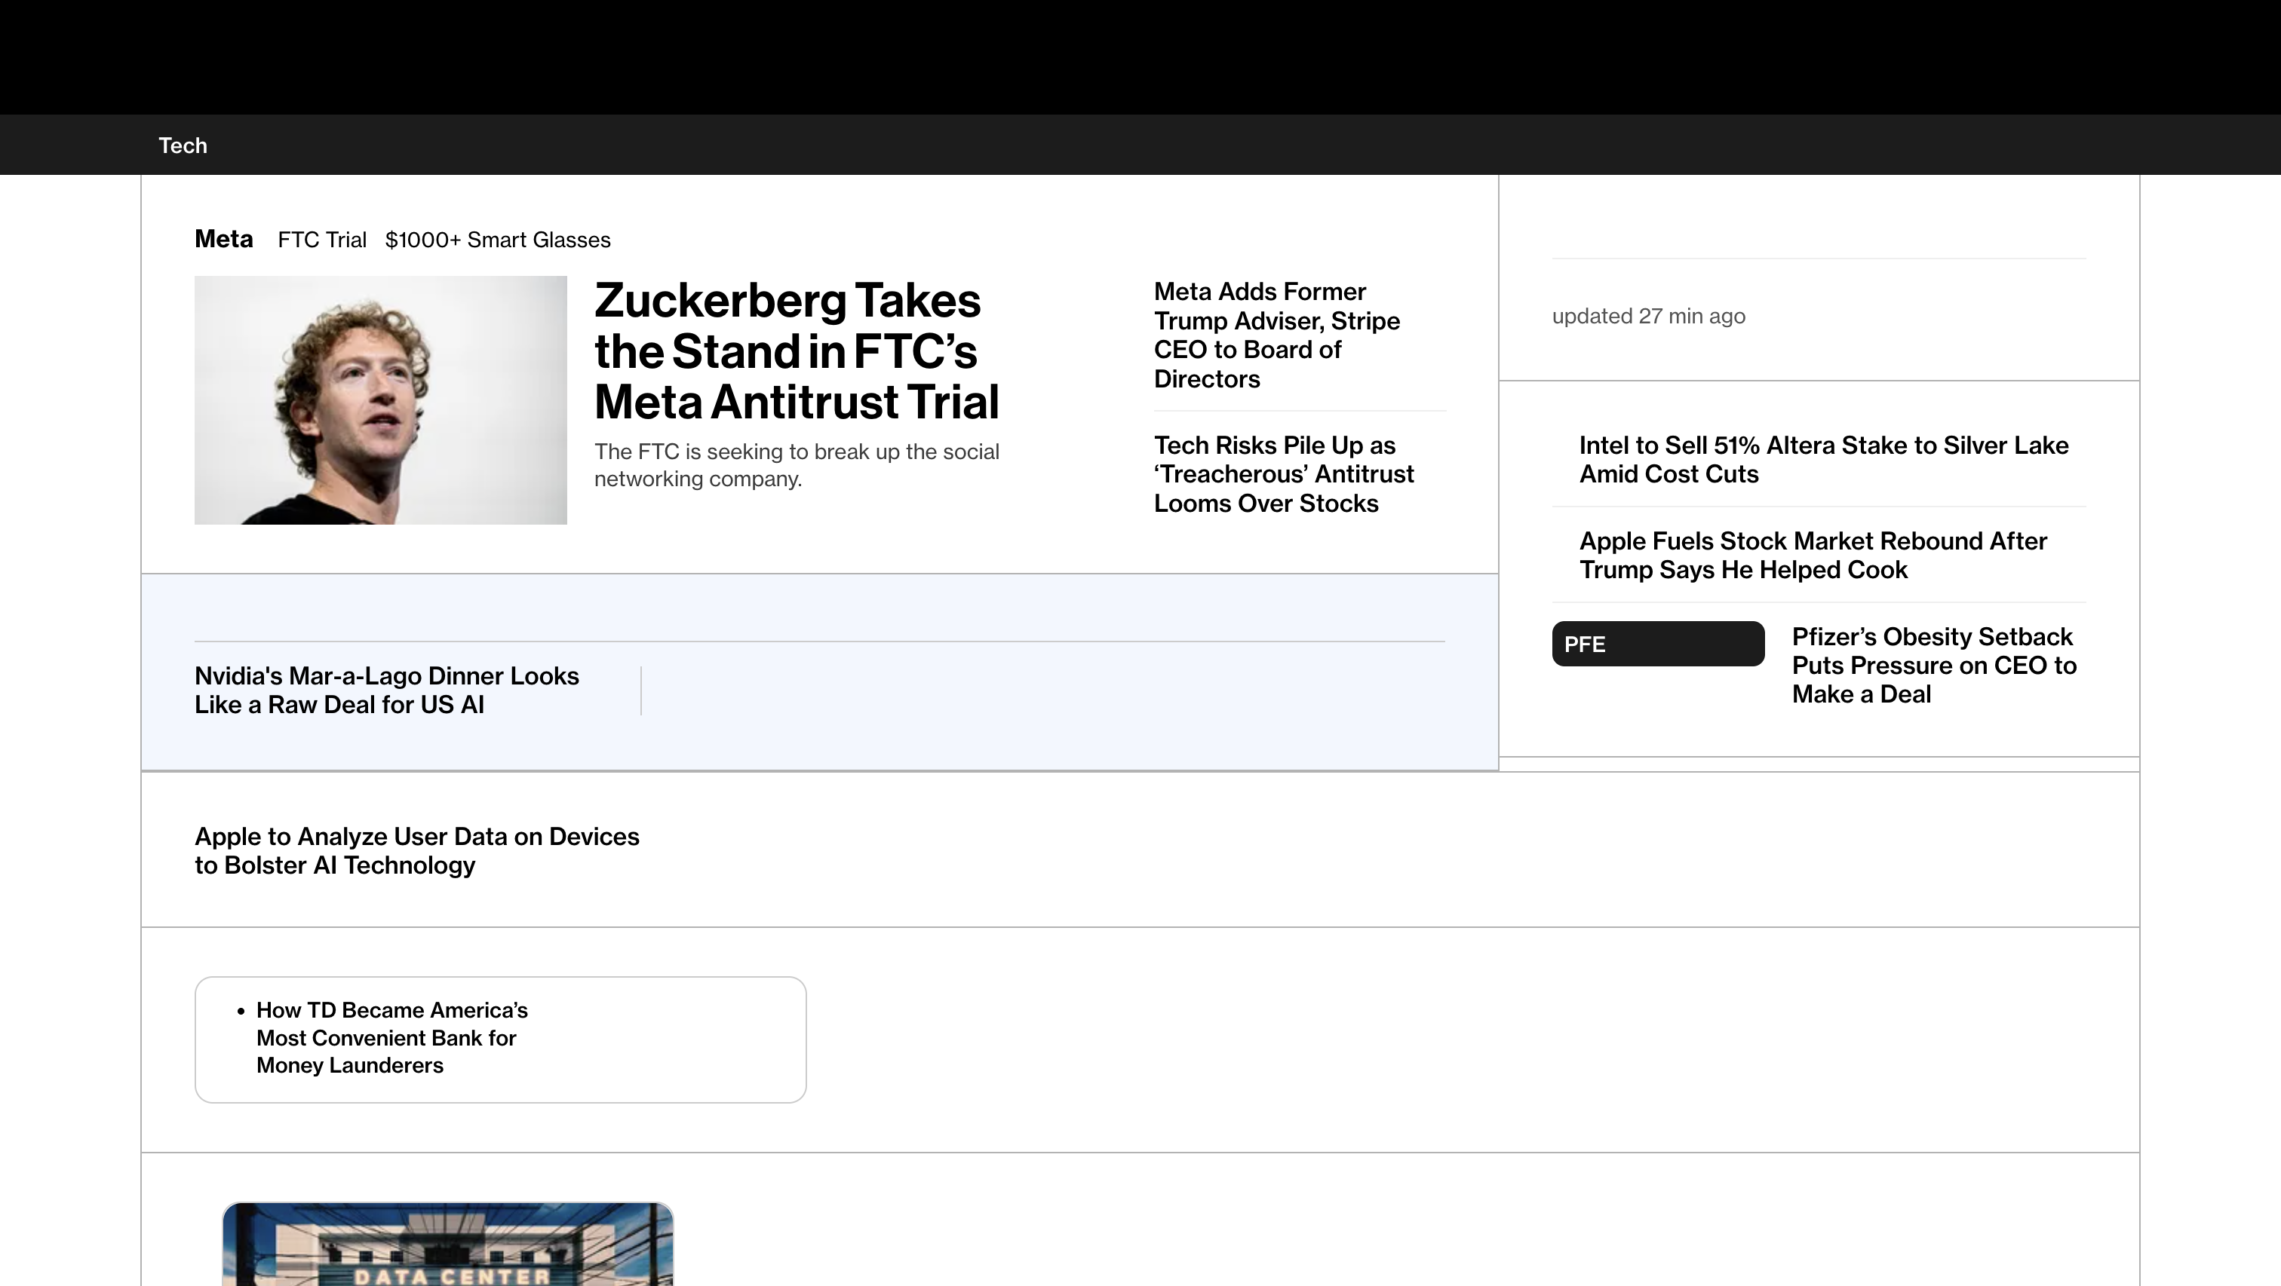Screen dimensions: 2281x1286
Task: Open the 'Tech Risks Pile Up' antitrust article
Action: tap(1284, 474)
